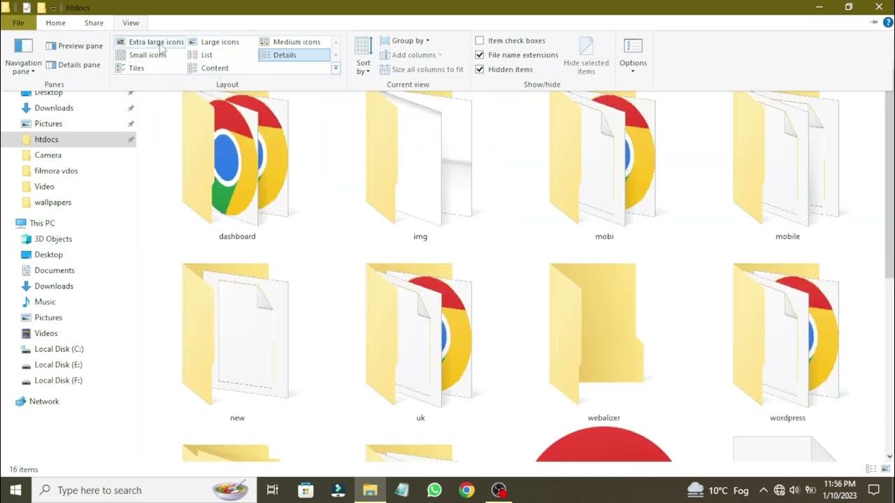The width and height of the screenshot is (895, 503).
Task: Open filmora vdos in navigation pane
Action: click(56, 171)
